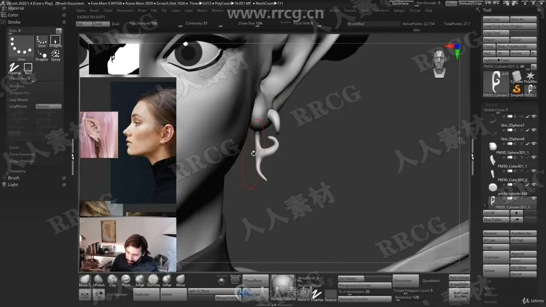Expand the Light palette
Screen dimensions: 546x307
coord(13,185)
